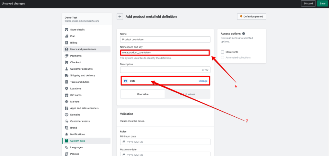Click the Domains globe icon
Image resolution: width=329 pixels, height=156 pixels.
67,115
